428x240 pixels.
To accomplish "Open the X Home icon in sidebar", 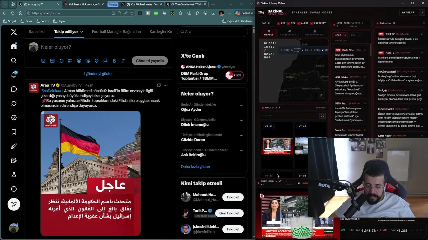I will (14, 46).
